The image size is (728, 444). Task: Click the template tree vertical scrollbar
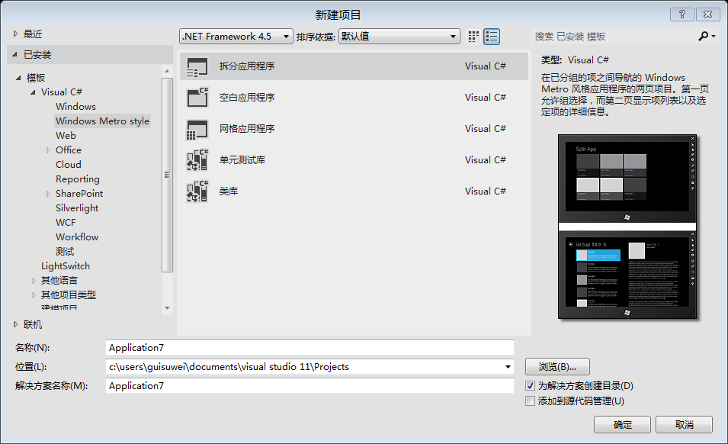(167, 175)
